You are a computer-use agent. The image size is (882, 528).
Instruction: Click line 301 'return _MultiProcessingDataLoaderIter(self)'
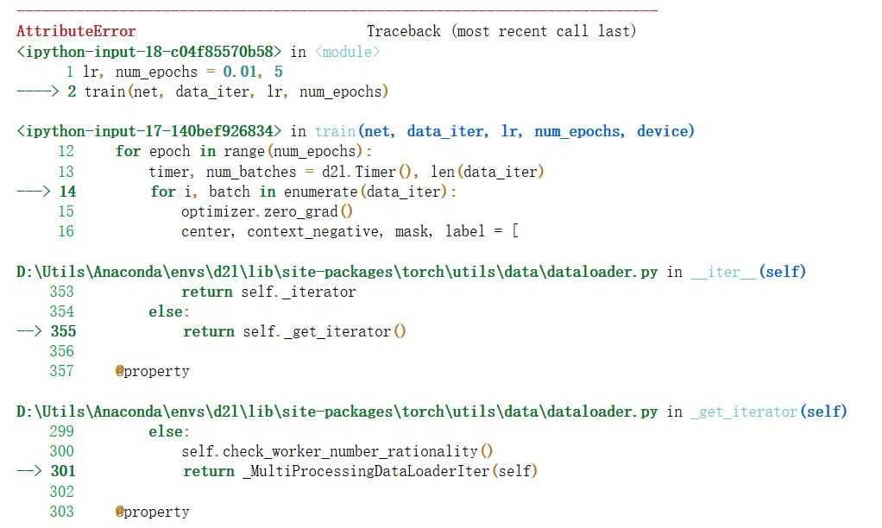[x=360, y=471]
